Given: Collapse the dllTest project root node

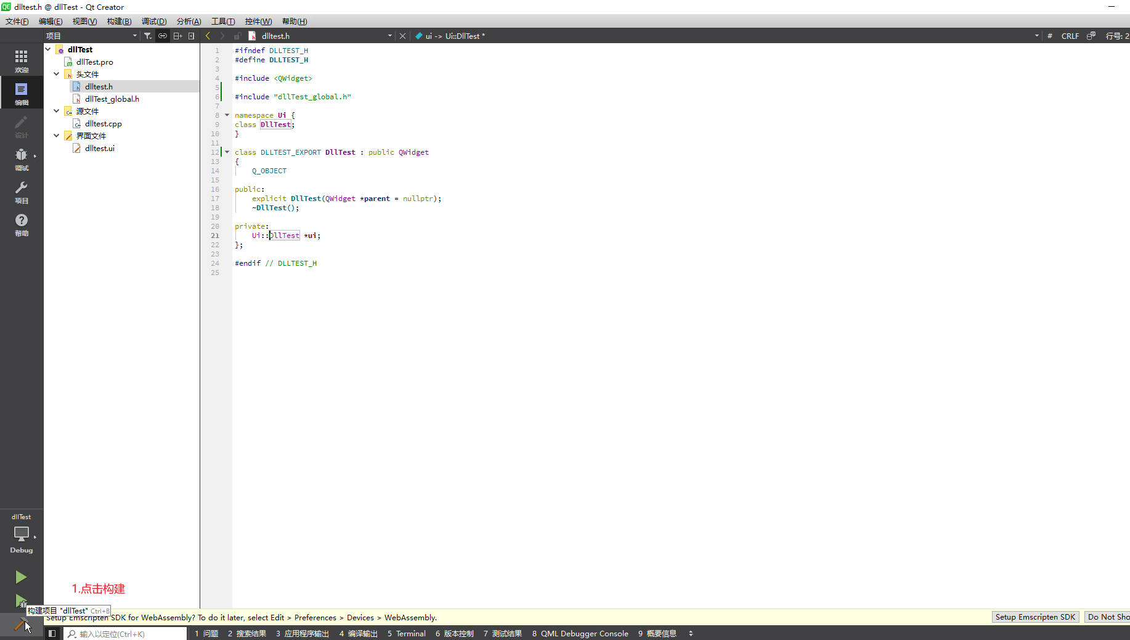Looking at the screenshot, I should (48, 49).
